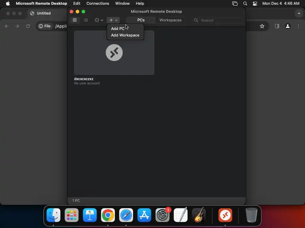Open Launchpad from the Dock
305x228 pixels.
click(71, 215)
